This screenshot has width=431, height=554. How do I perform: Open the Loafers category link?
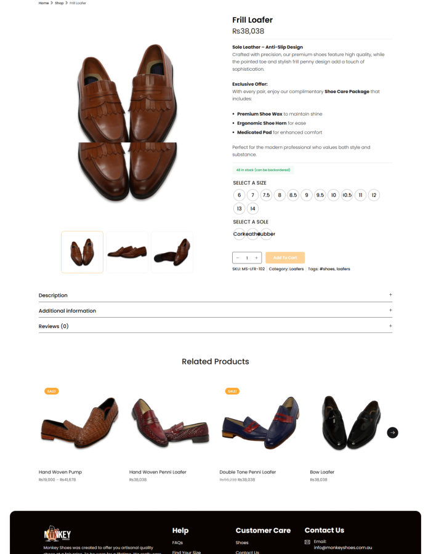tap(296, 269)
